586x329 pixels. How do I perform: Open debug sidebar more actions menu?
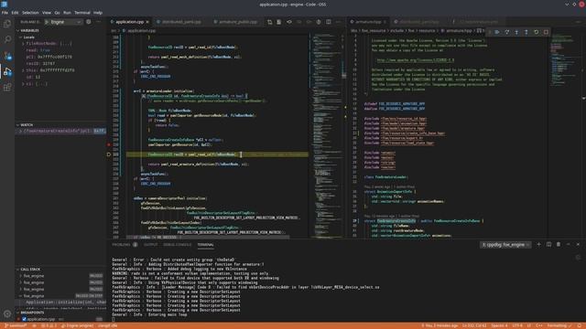[99, 22]
